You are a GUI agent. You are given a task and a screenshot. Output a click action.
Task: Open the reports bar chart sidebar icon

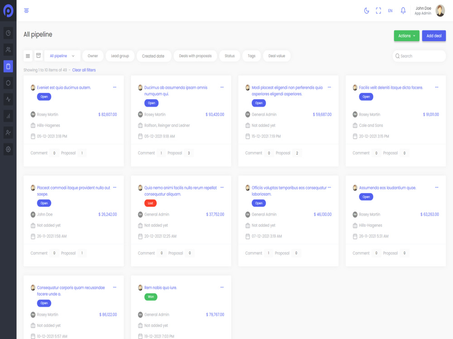click(8, 116)
